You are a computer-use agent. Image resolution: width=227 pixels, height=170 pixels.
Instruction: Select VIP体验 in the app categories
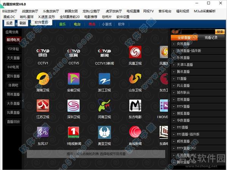coord(13,49)
